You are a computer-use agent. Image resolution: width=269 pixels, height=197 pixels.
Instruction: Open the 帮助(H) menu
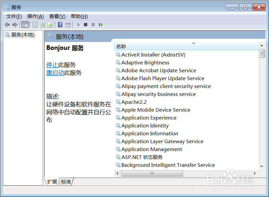click(x=79, y=16)
